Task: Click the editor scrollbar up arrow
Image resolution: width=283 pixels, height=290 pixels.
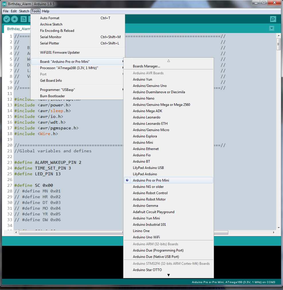Action: tap(278, 36)
